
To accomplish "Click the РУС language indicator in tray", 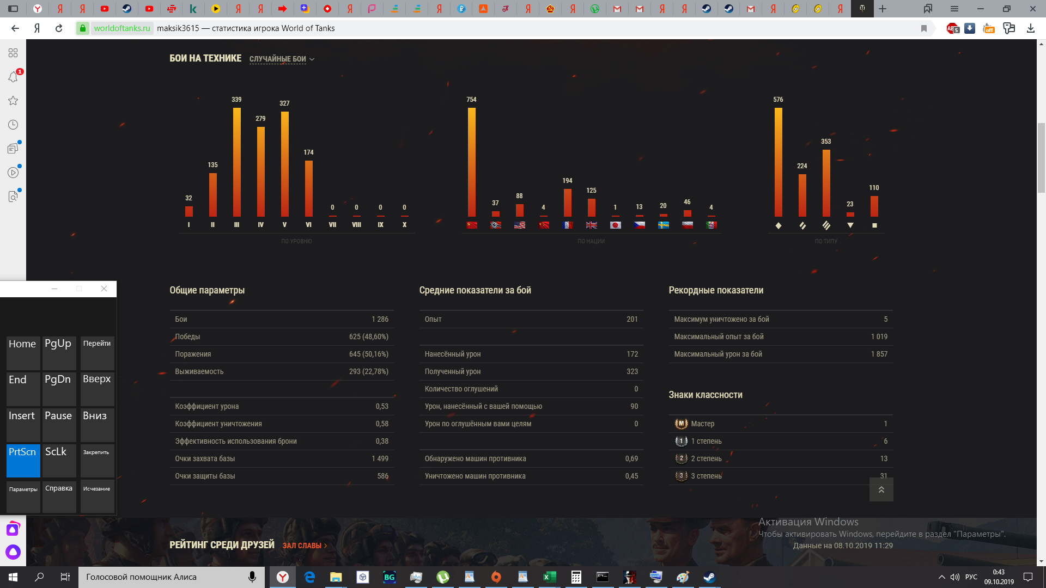I will (x=971, y=577).
